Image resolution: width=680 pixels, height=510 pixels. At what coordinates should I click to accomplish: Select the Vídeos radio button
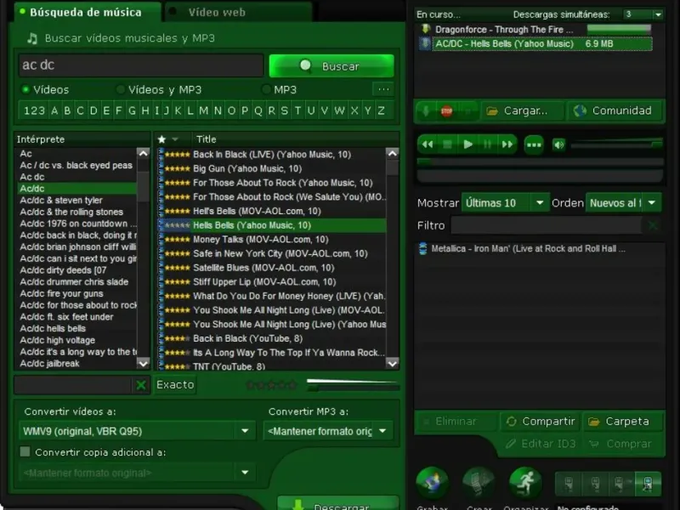[25, 90]
